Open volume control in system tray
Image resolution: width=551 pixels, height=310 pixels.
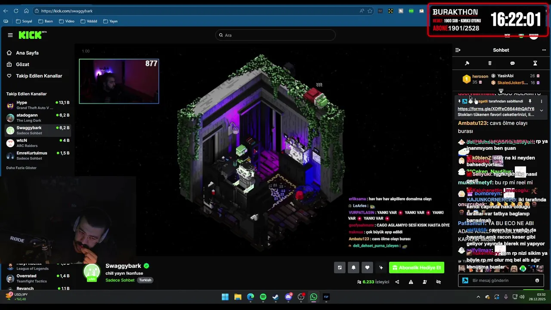pyautogui.click(x=522, y=297)
